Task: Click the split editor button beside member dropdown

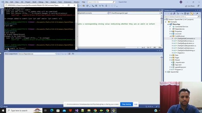Action: (x=162, y=13)
